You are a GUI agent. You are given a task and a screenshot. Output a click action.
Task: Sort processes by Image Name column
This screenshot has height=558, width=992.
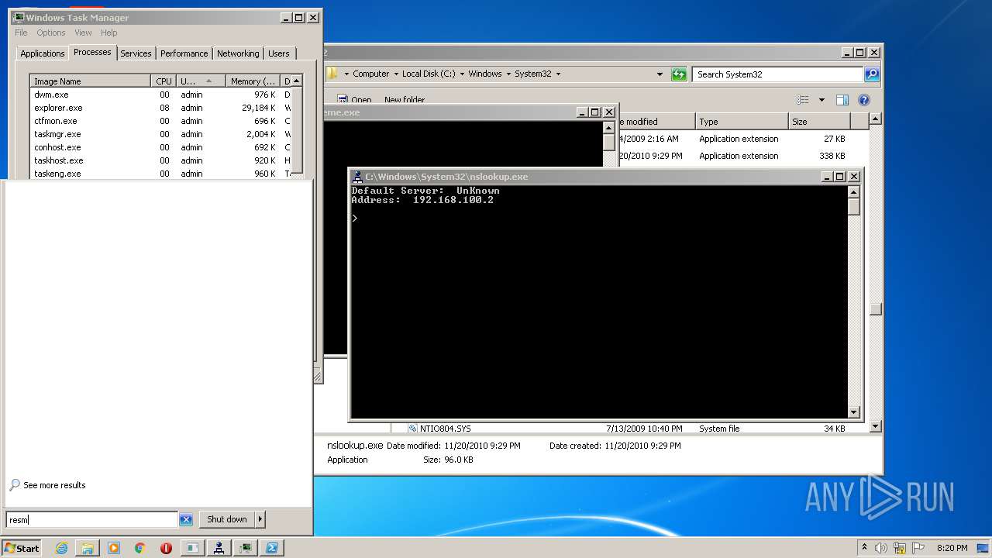coord(91,81)
